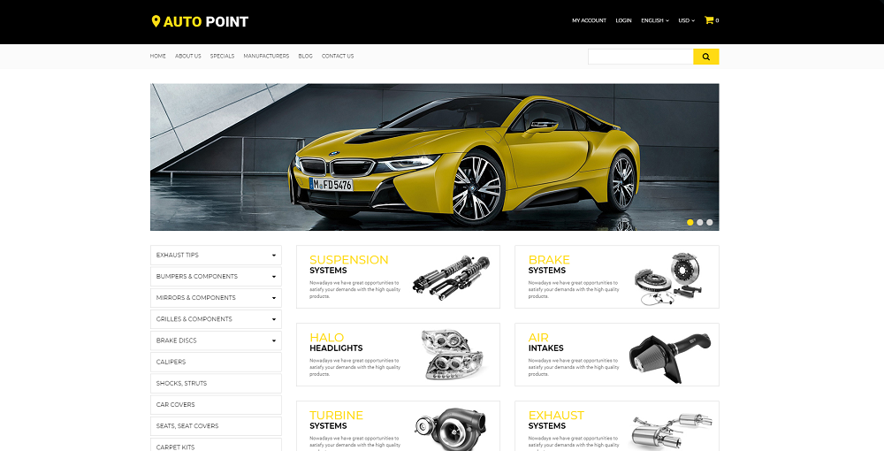Switch to the second slide dot
Image resolution: width=884 pixels, height=451 pixels.
[700, 222]
